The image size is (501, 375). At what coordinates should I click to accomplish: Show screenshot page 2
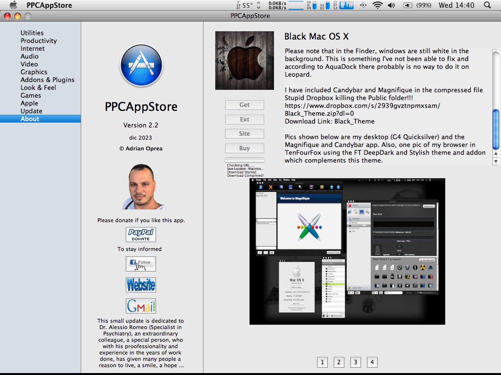[339, 362]
